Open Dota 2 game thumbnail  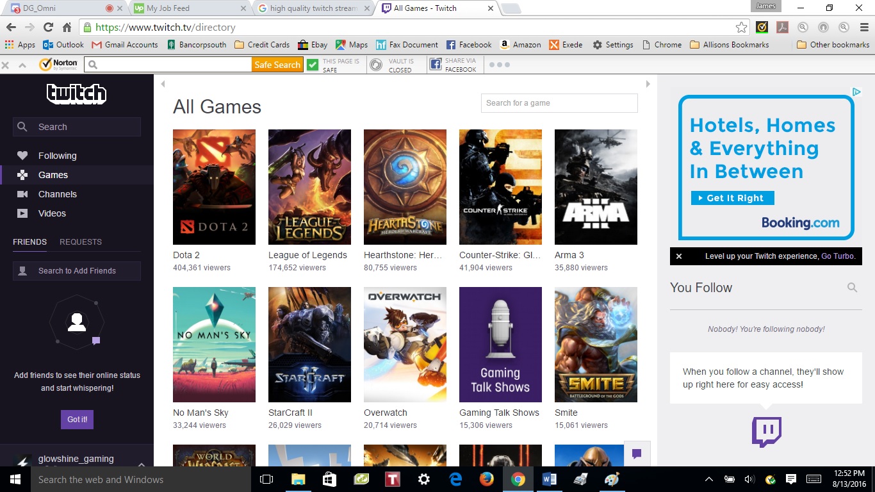point(214,187)
